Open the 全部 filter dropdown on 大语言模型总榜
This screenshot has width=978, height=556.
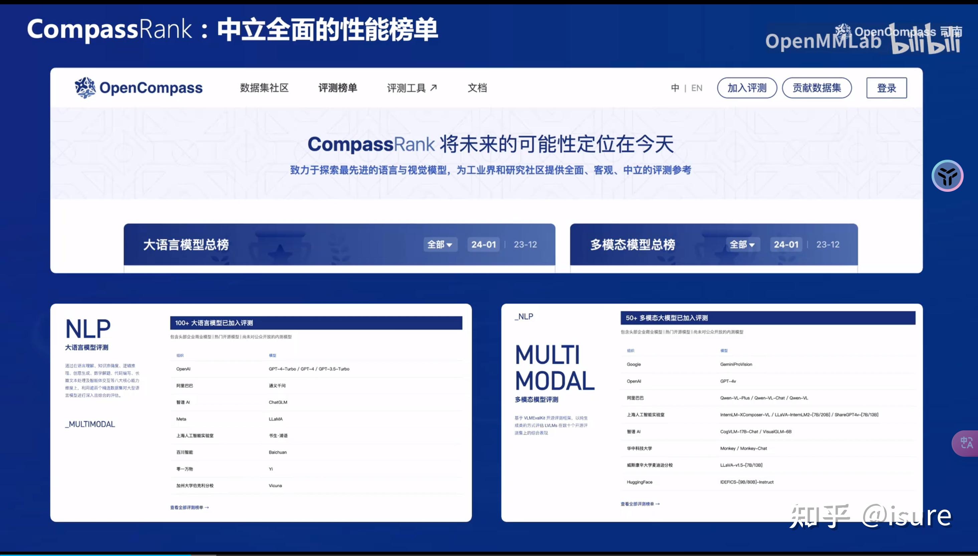coord(440,245)
